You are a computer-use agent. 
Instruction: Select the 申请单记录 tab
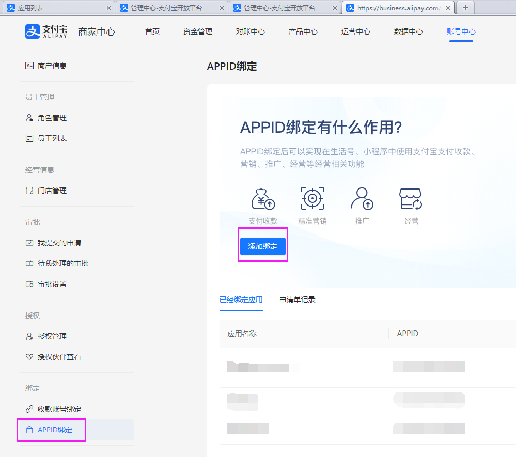tap(297, 300)
